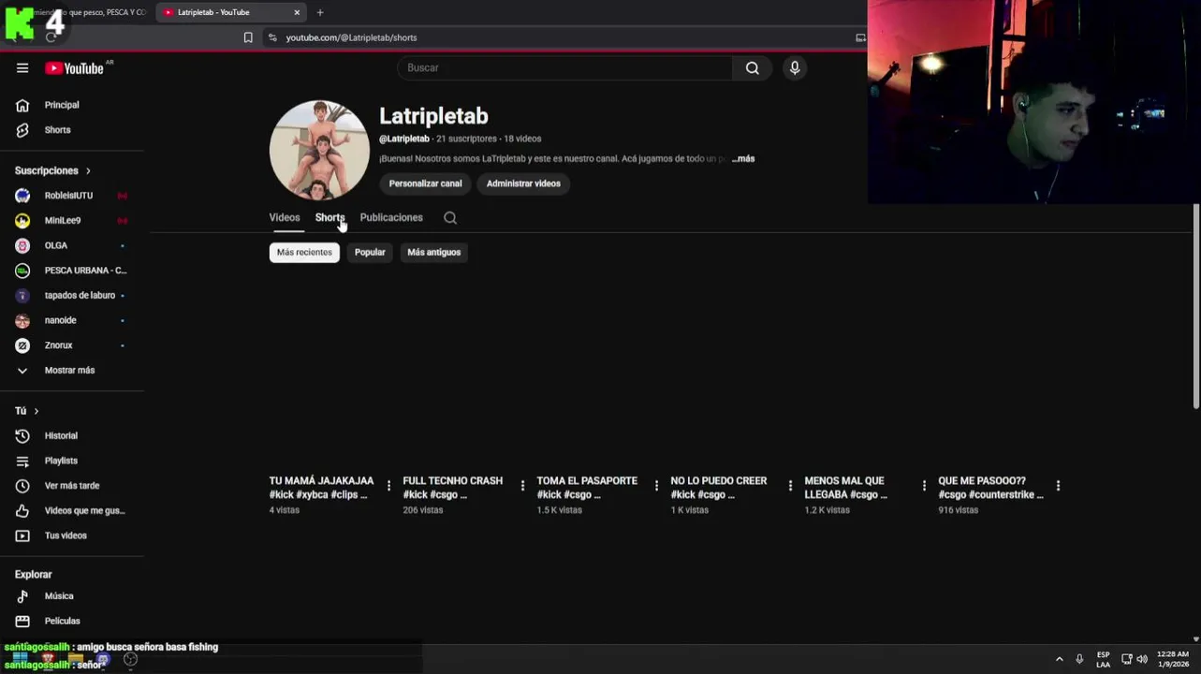Open Tus videos in sidebar

(66, 535)
